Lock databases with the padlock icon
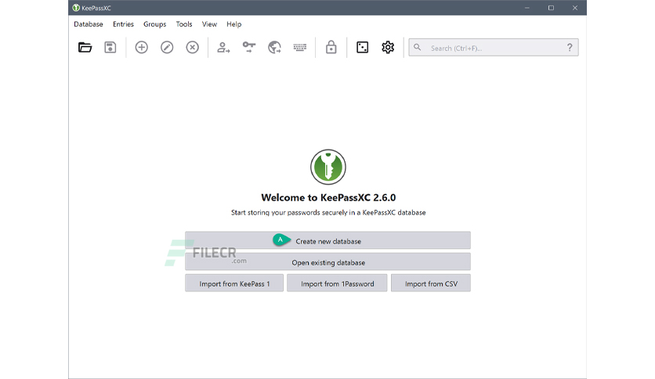The width and height of the screenshot is (655, 379). [x=331, y=48]
